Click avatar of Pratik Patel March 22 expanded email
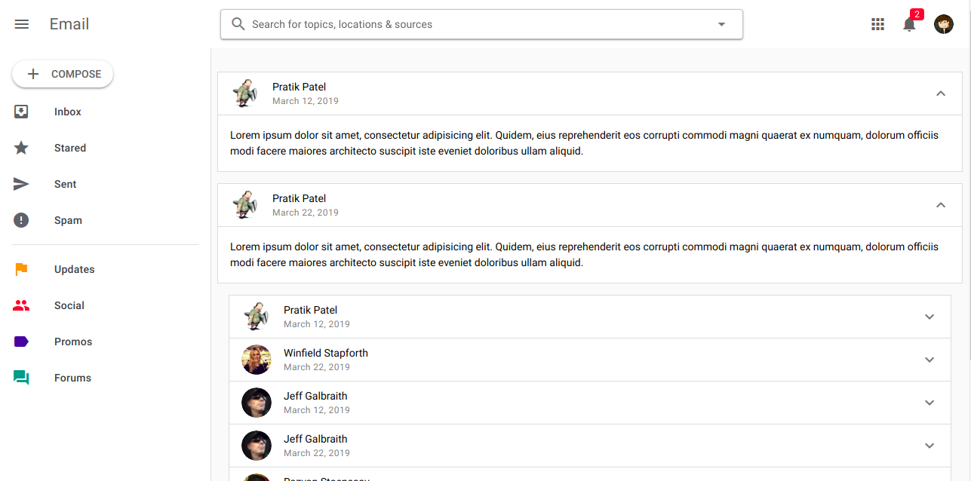Screen dimensions: 971x481 [x=245, y=205]
